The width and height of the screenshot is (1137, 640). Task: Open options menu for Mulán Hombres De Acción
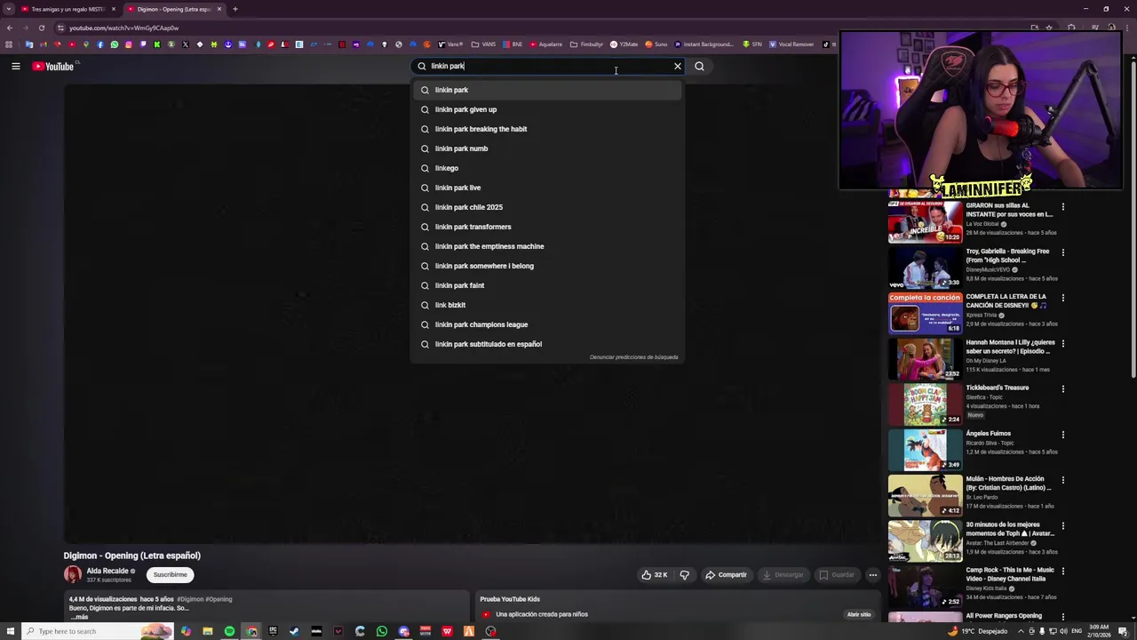click(1062, 480)
